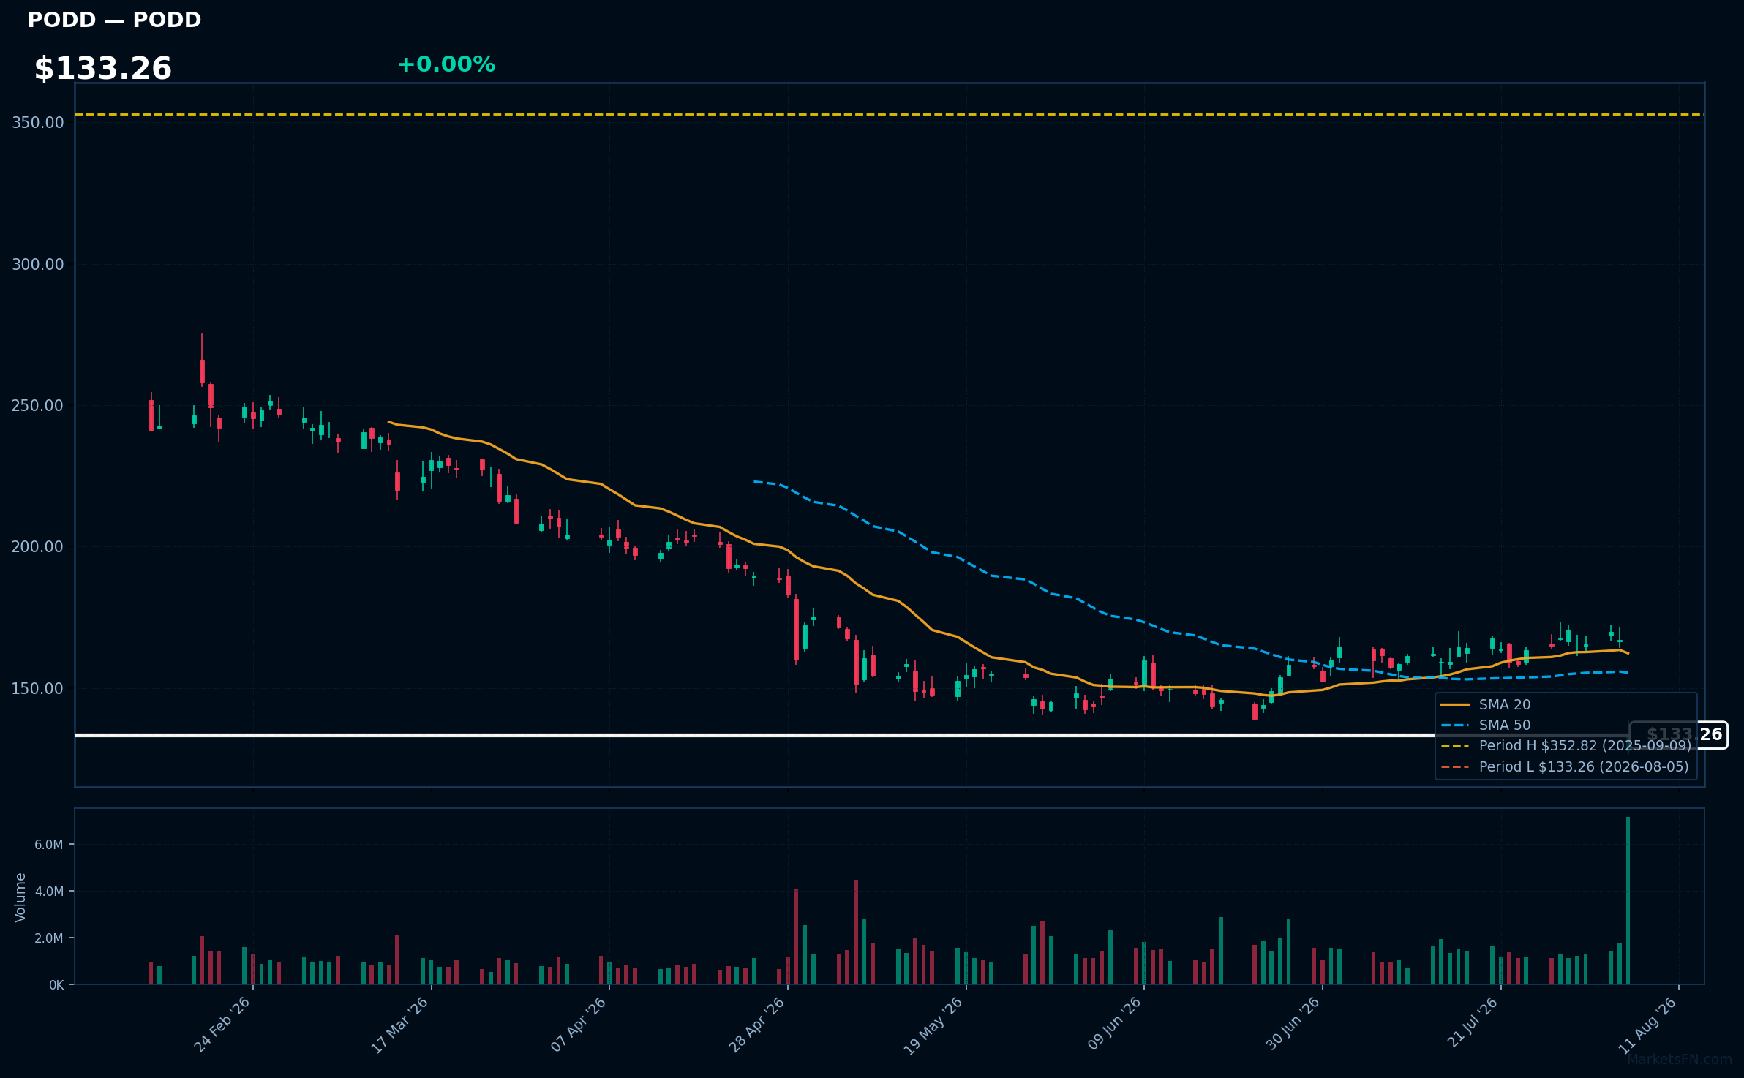
Task: Click the 250.00 price axis label
Action: coord(38,406)
